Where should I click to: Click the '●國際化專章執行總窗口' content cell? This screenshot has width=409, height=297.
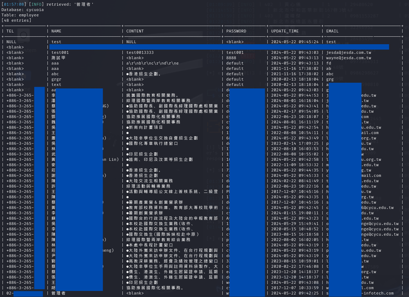(152, 143)
